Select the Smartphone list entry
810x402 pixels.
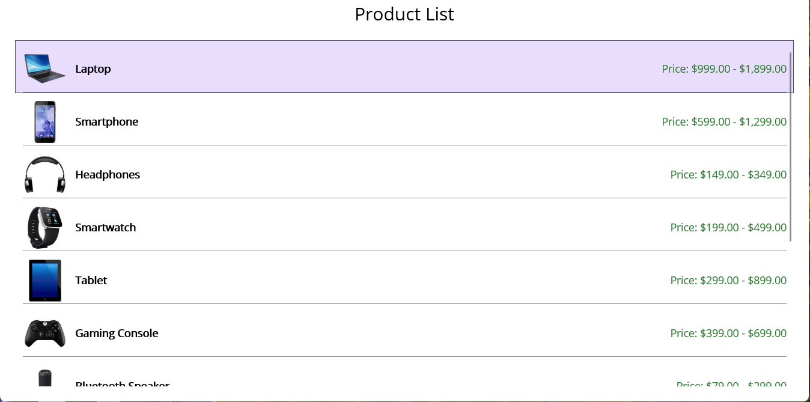pos(361,121)
